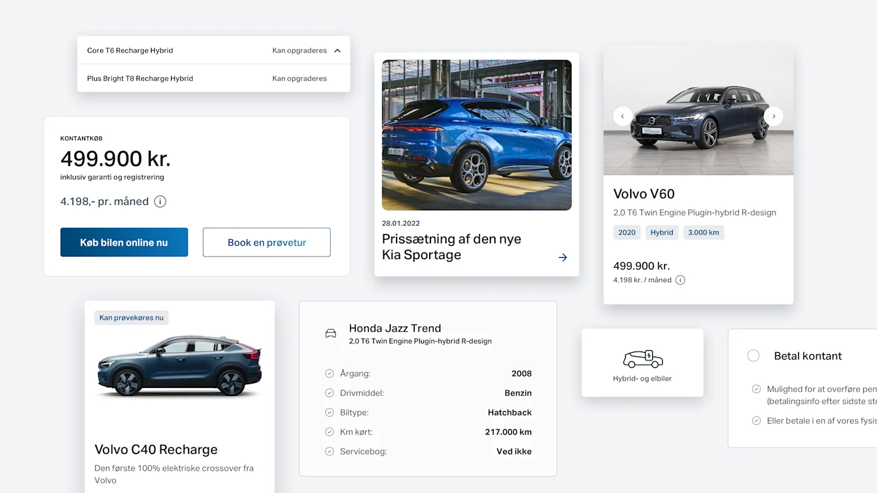Click the Volvo C40 Recharge car image
The width and height of the screenshot is (877, 493).
(180, 366)
